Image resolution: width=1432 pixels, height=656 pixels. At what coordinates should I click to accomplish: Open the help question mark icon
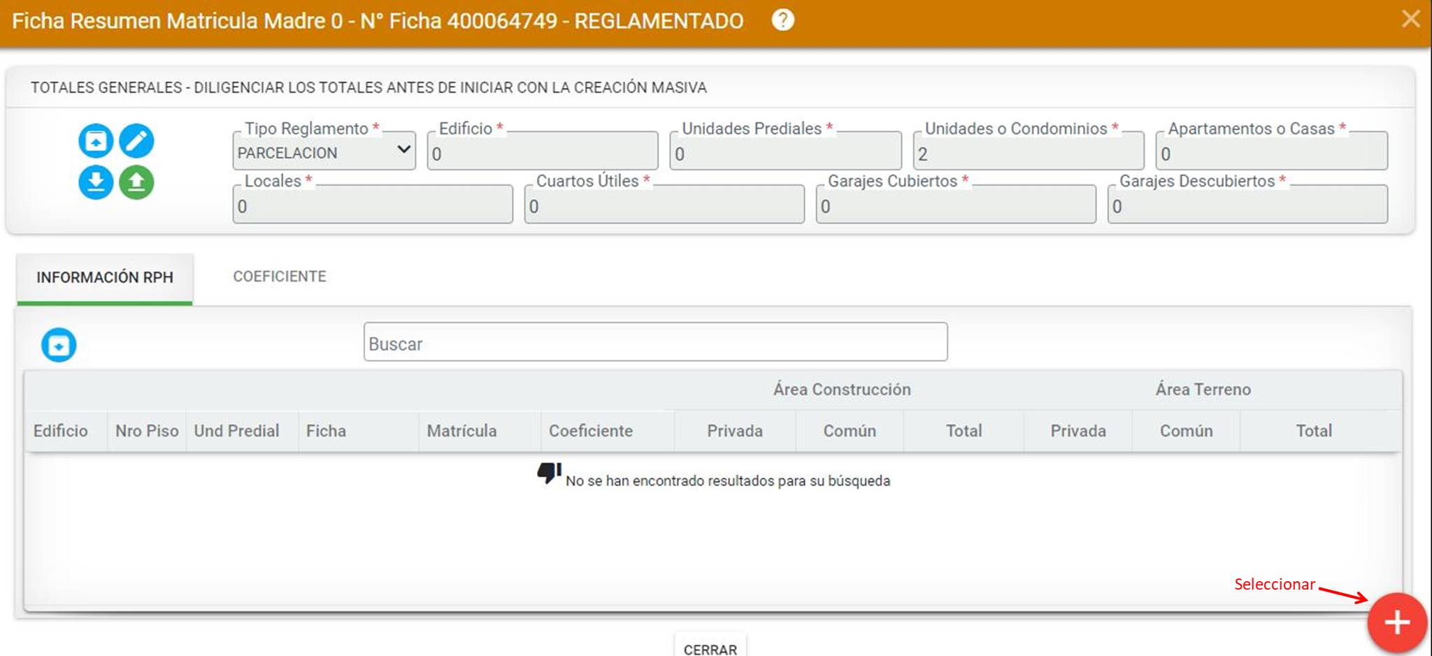point(783,20)
